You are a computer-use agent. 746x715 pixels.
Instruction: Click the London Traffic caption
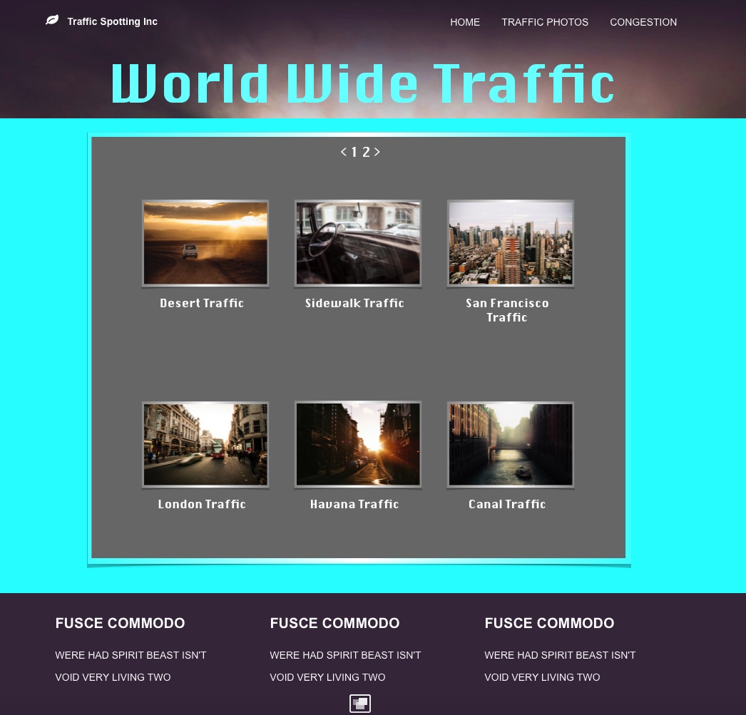tap(202, 504)
